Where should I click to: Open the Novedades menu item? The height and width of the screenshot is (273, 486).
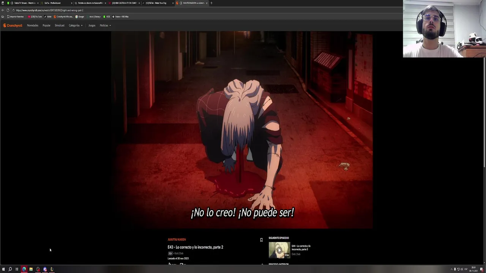33,25
